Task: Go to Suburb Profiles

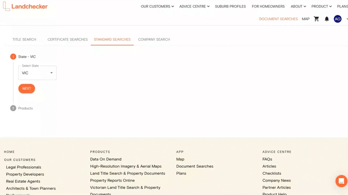Action: point(230,7)
